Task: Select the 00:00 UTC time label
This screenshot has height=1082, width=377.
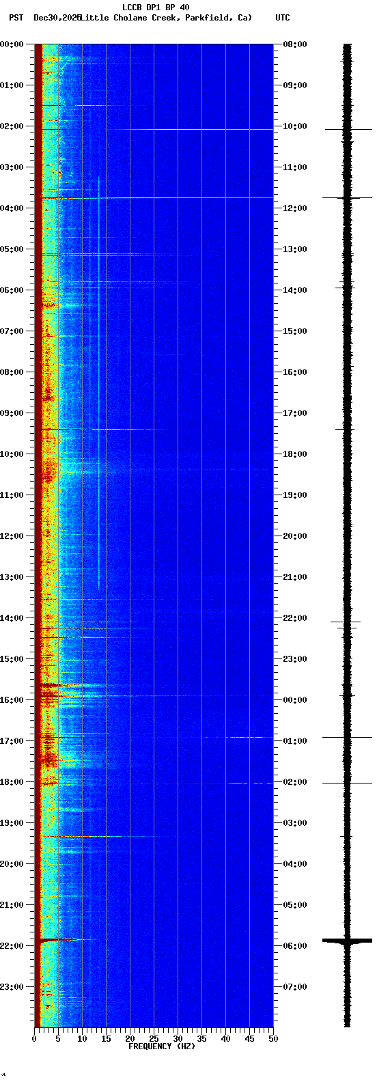Action: [295, 700]
